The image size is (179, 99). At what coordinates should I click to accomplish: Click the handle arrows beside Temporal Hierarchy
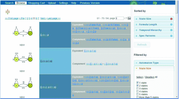136,30
